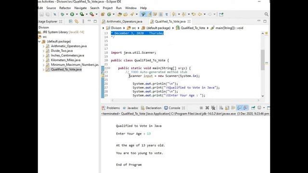Toggle Show Console When Standard Error Changes
The width and height of the screenshot is (308, 173).
tap(245, 108)
